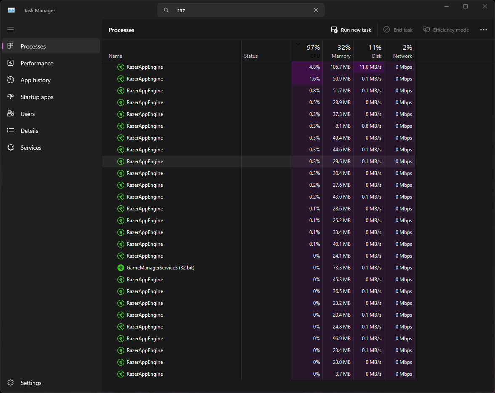Switch to the Details page
The width and height of the screenshot is (495, 393).
[x=51, y=131]
